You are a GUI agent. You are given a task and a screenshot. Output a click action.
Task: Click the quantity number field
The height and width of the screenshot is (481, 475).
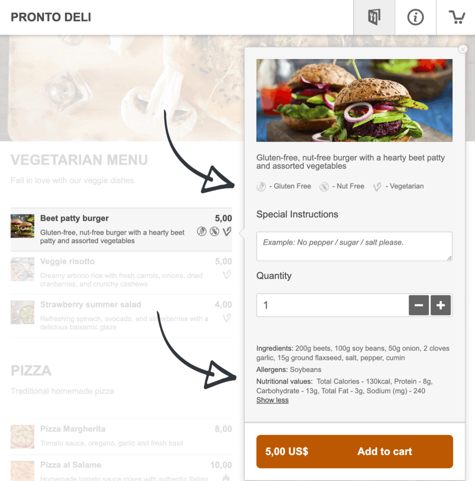[332, 305]
